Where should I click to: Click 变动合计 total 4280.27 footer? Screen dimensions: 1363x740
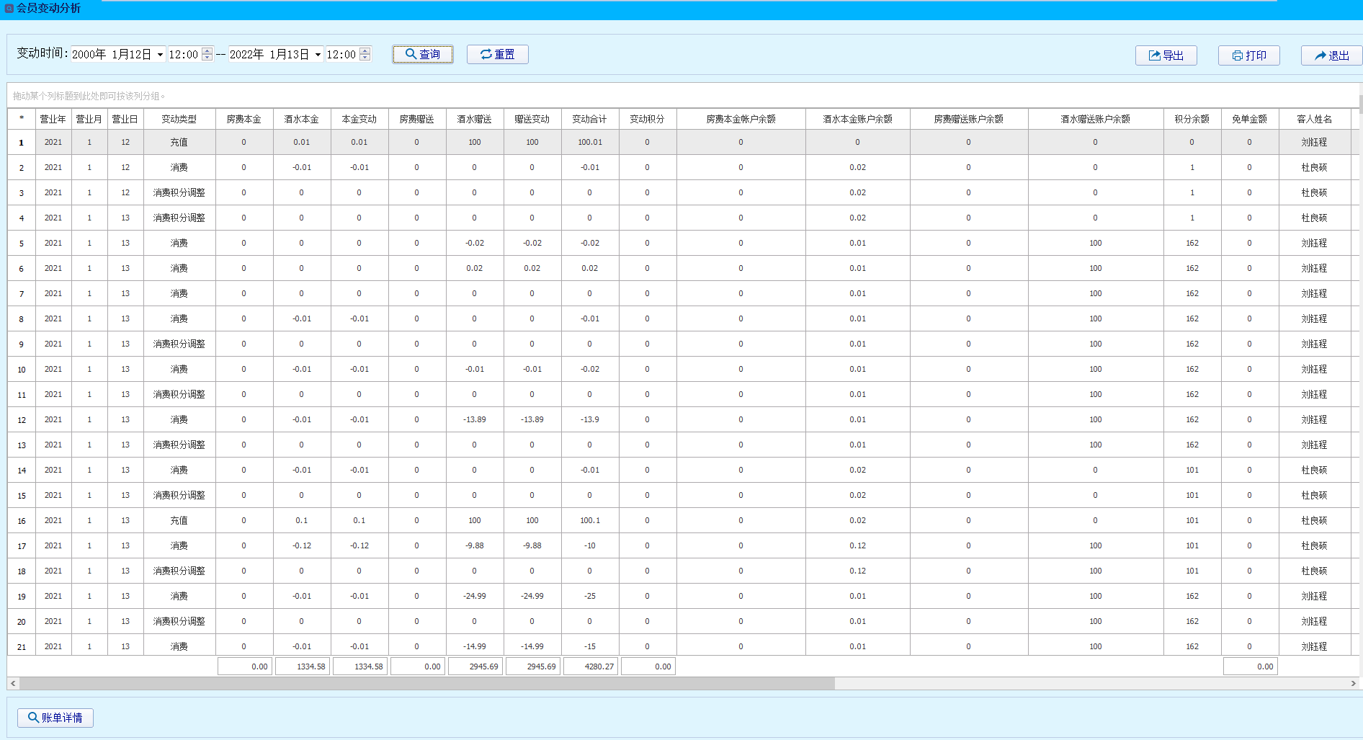click(x=590, y=667)
